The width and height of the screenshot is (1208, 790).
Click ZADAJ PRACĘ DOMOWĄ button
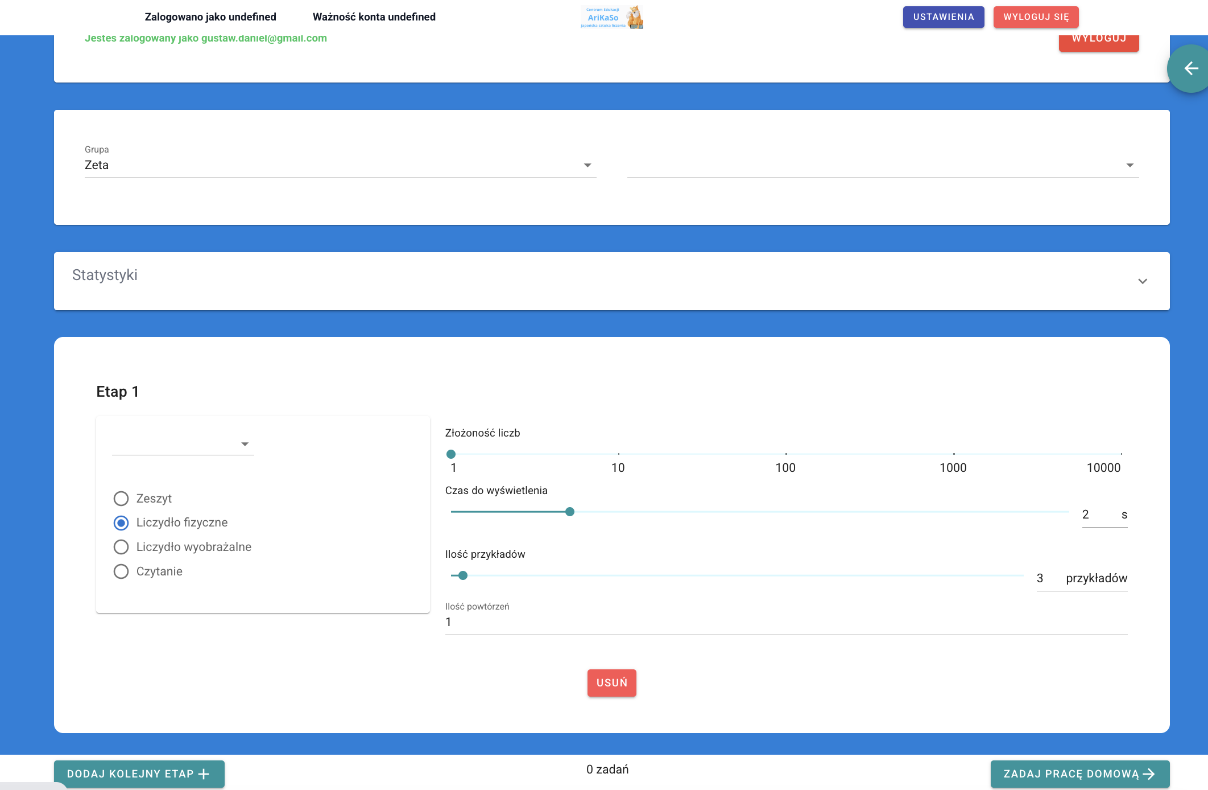(x=1080, y=774)
